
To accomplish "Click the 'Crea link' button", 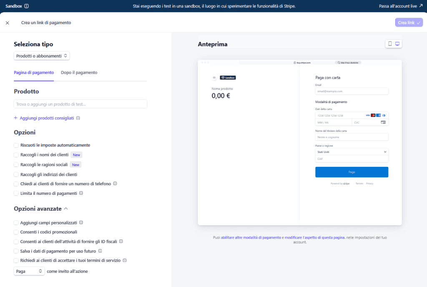I will pos(409,22).
